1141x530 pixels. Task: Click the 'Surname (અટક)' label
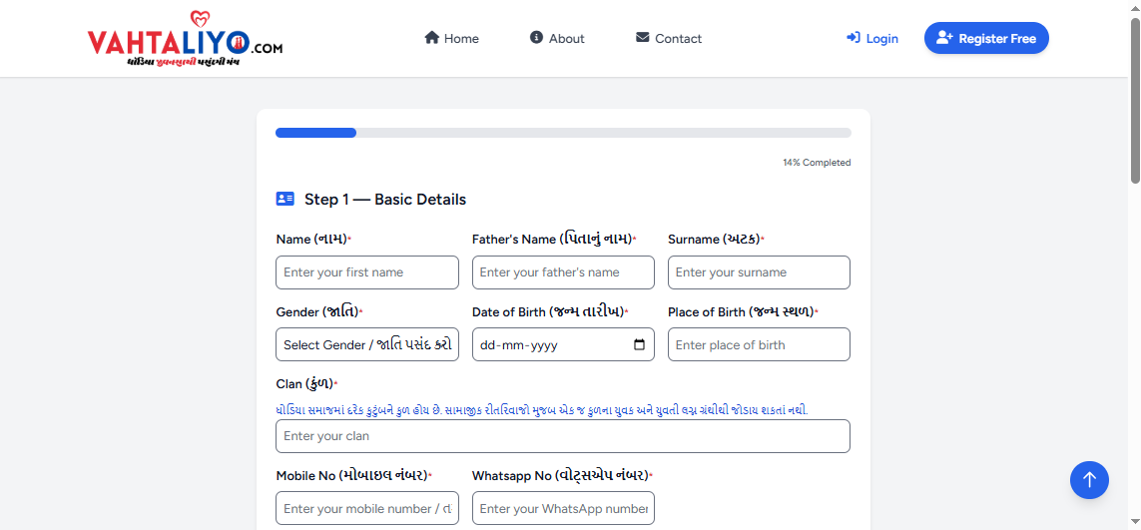tap(715, 239)
